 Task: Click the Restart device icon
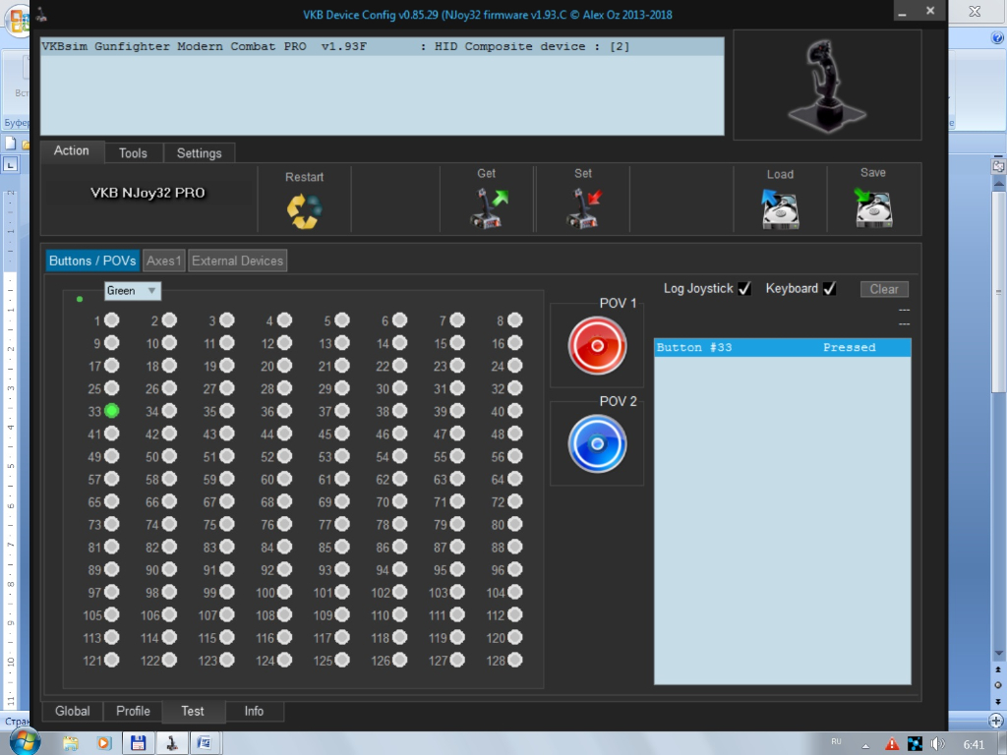(304, 210)
